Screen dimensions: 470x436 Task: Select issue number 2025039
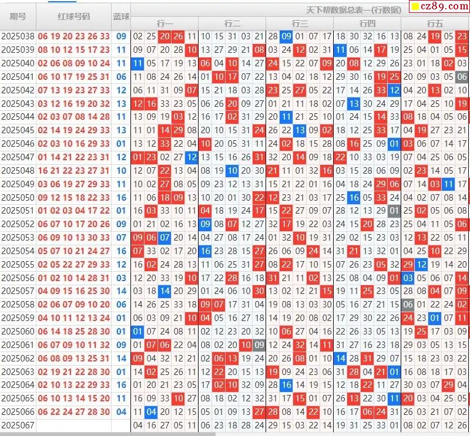pos(18,50)
